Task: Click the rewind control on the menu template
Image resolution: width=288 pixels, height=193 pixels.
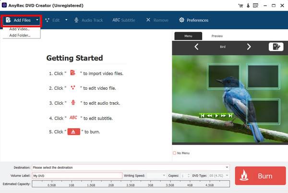Action: coord(209,116)
